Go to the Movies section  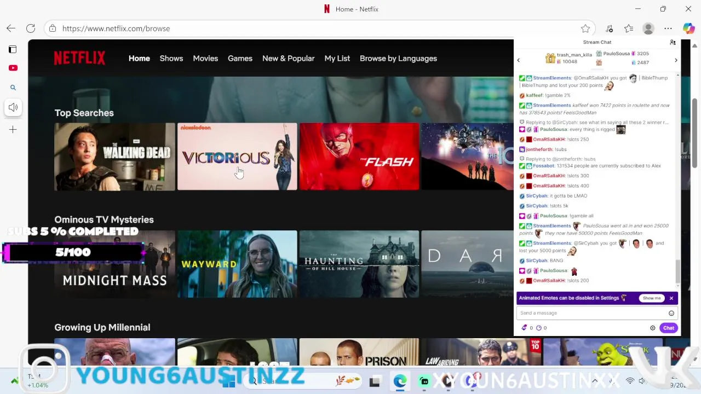pyautogui.click(x=205, y=59)
